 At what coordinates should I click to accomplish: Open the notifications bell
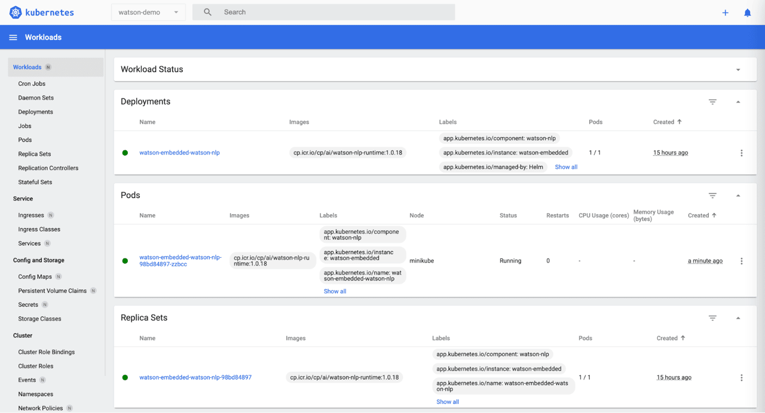point(747,13)
